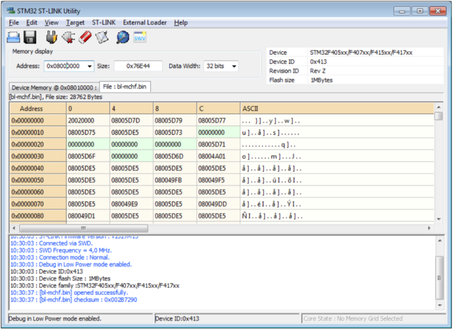The height and width of the screenshot is (329, 453).
Task: Click the Save file floppy icon
Action: [x=30, y=37]
